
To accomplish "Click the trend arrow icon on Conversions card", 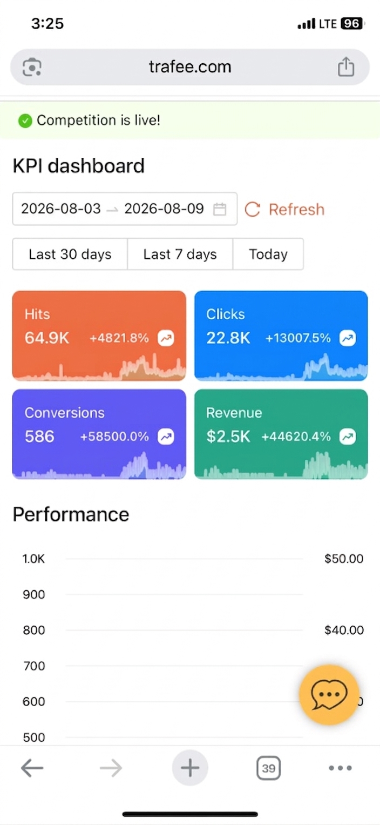I will [166, 437].
